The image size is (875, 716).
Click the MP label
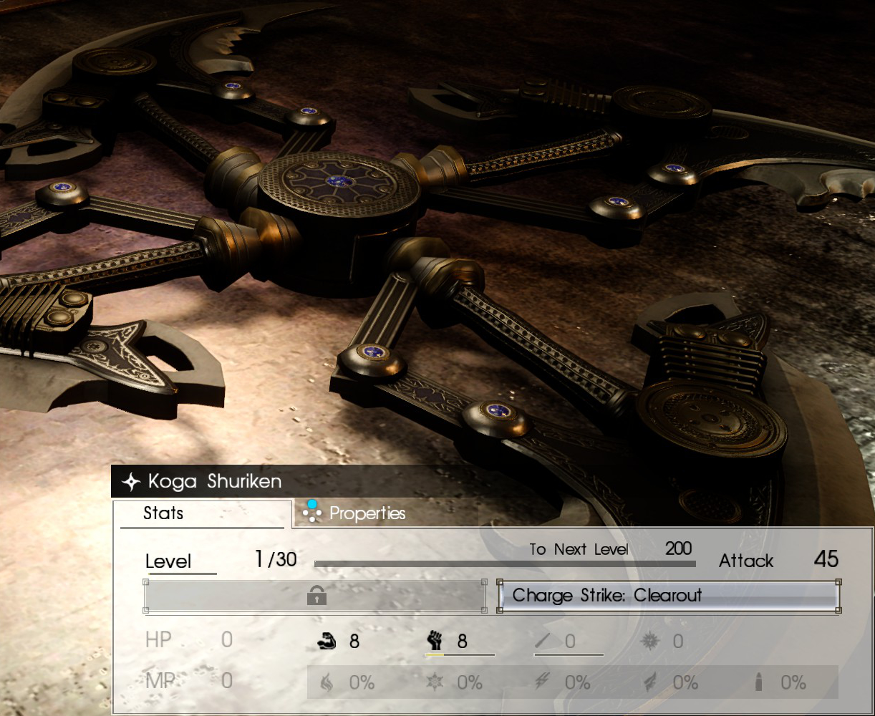click(x=160, y=681)
